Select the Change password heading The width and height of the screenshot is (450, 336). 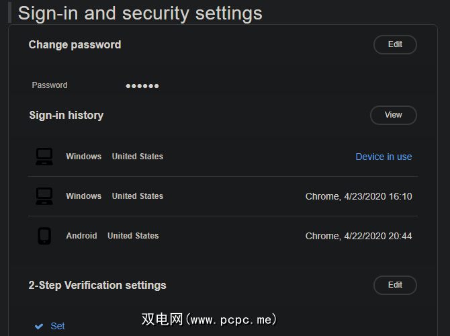coord(75,45)
